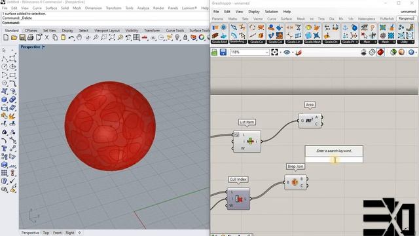Open dropdown arrow beside the eye icon
Viewport: 419px width, 236px height.
293,52
